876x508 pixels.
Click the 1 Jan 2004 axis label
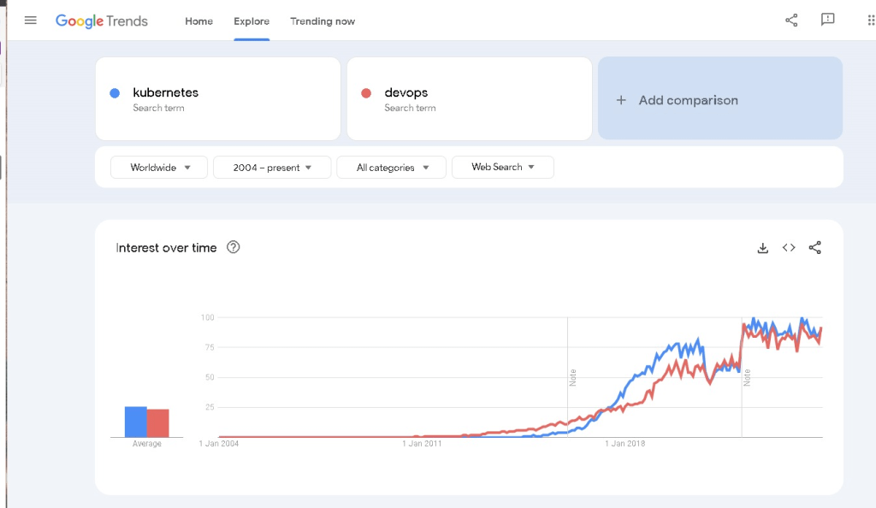pos(218,444)
